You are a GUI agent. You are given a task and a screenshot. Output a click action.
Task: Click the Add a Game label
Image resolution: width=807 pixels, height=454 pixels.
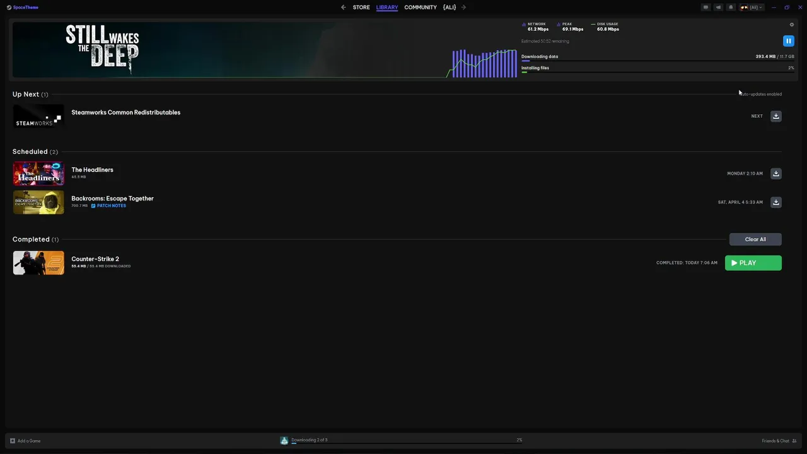pyautogui.click(x=29, y=441)
